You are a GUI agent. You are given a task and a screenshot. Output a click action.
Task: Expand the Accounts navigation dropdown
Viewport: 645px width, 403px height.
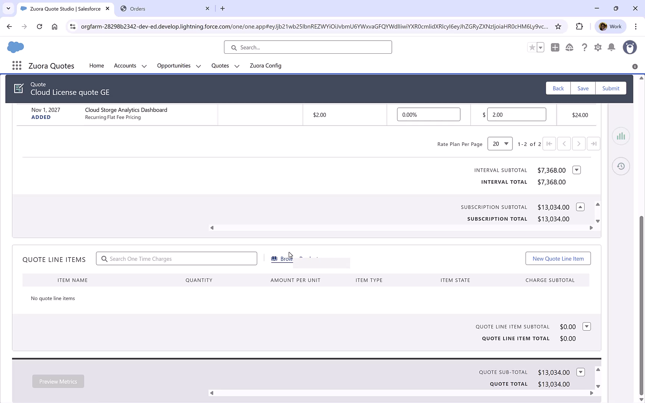tap(144, 66)
